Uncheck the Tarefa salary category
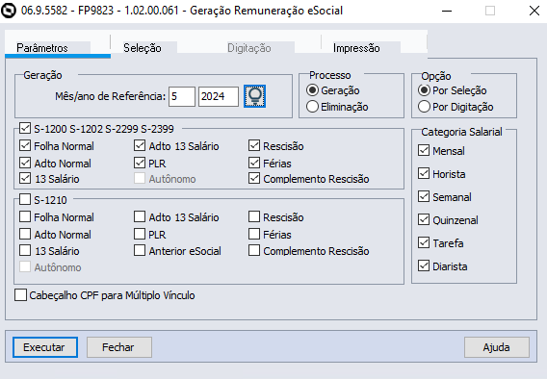 [424, 242]
